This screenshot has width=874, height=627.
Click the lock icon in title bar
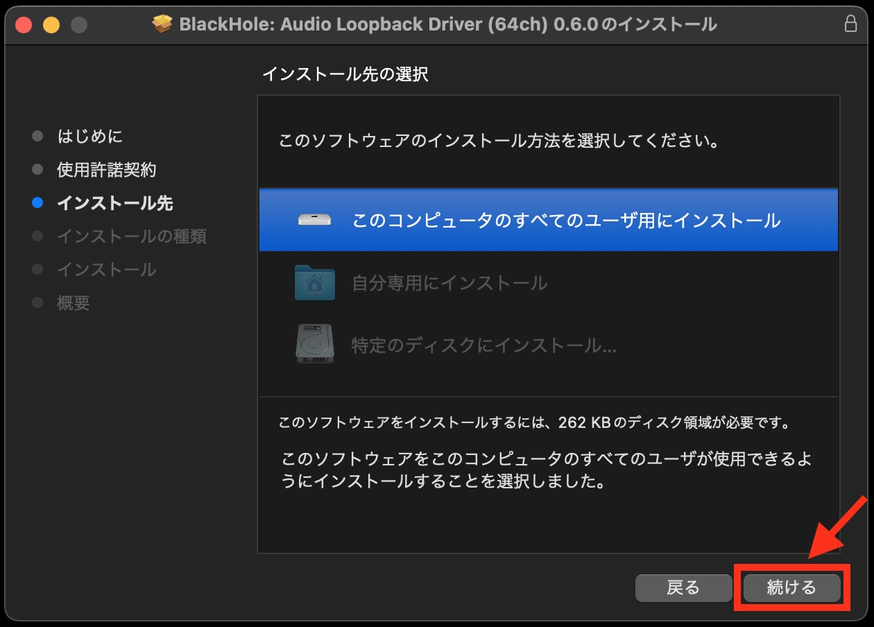tap(850, 24)
